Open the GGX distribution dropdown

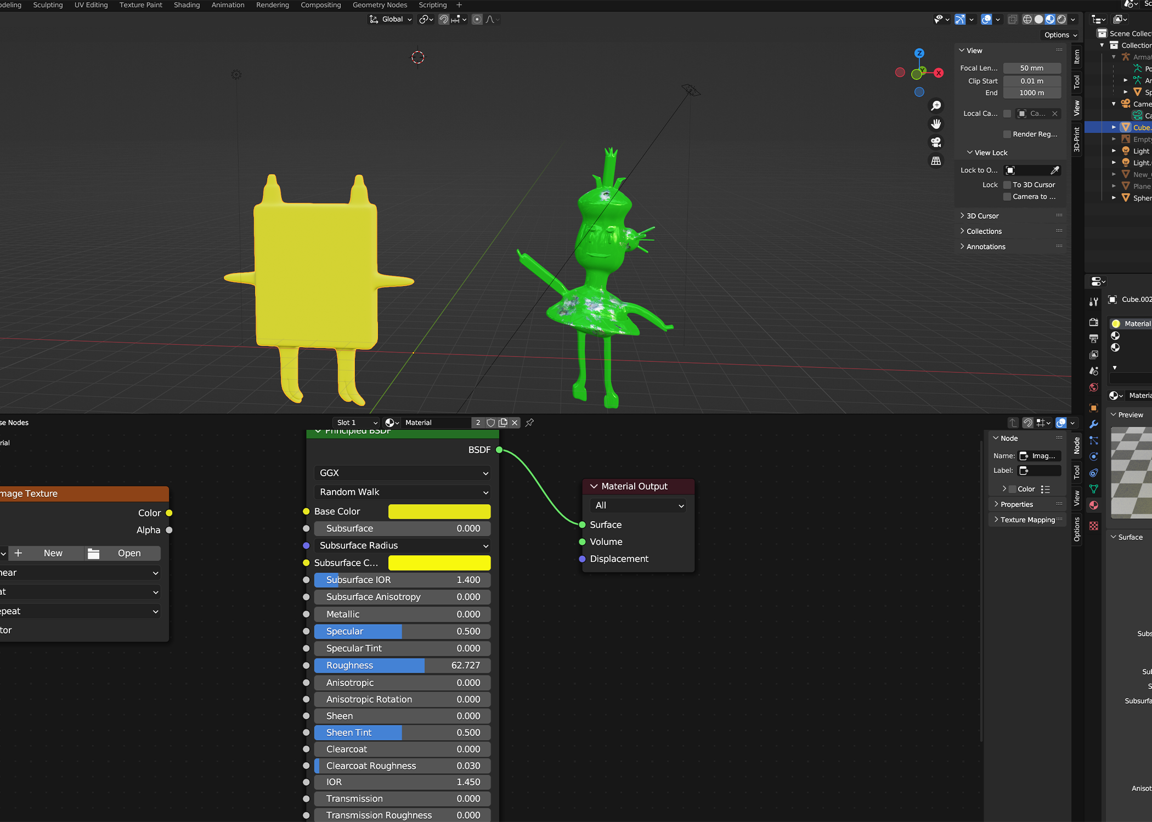(403, 473)
